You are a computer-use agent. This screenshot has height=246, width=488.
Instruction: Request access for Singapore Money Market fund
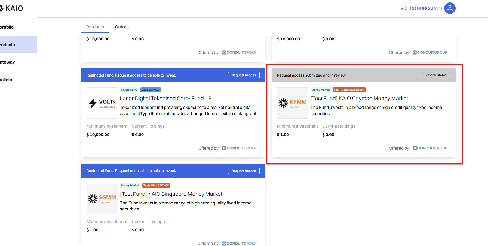[x=244, y=171]
